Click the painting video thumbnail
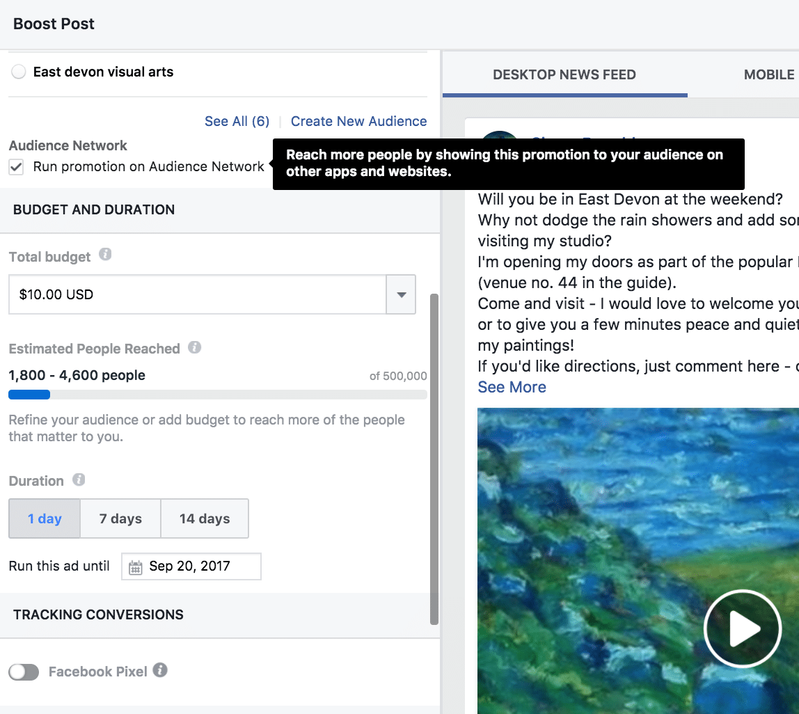Screen dimensions: 799x714 638,561
